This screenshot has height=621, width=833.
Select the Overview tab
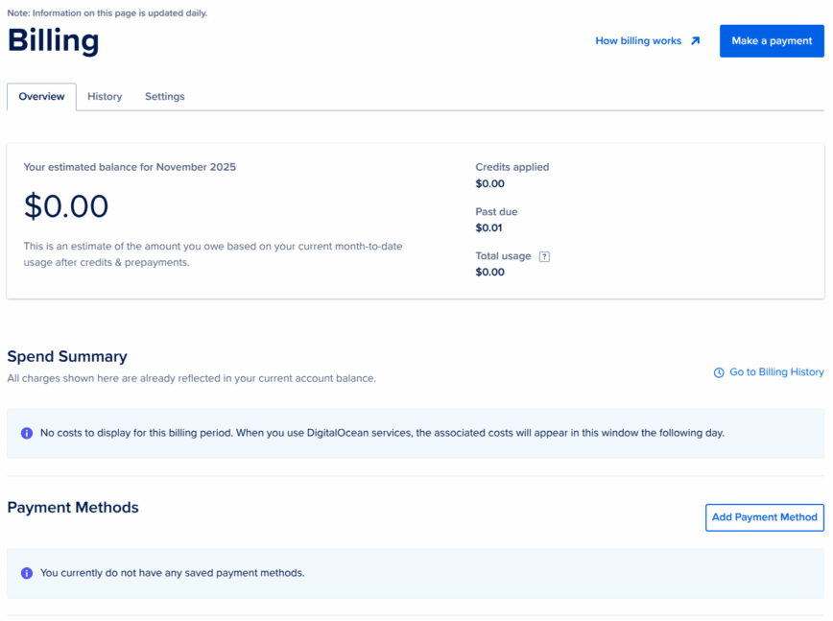(x=41, y=97)
